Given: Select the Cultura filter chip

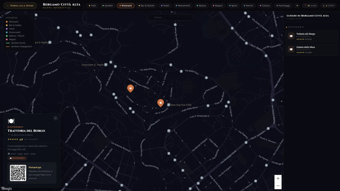Looking at the screenshot, I should coord(265,6).
